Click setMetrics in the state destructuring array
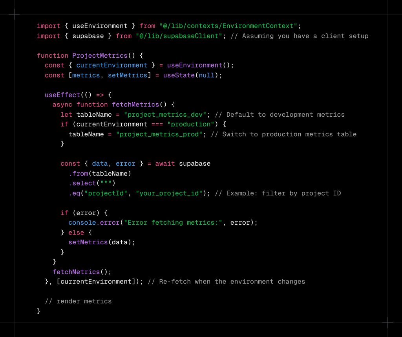This screenshot has width=402, height=337. pyautogui.click(x=128, y=75)
